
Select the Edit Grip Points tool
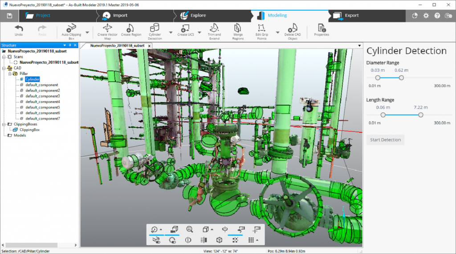[261, 32]
